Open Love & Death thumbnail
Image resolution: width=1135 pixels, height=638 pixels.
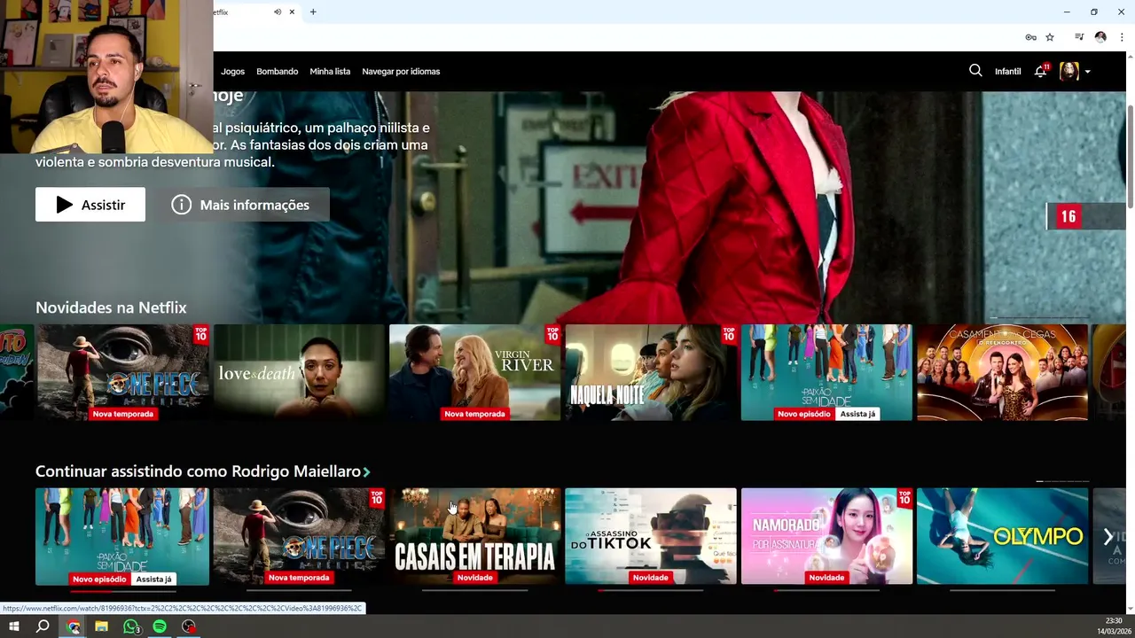[299, 372]
